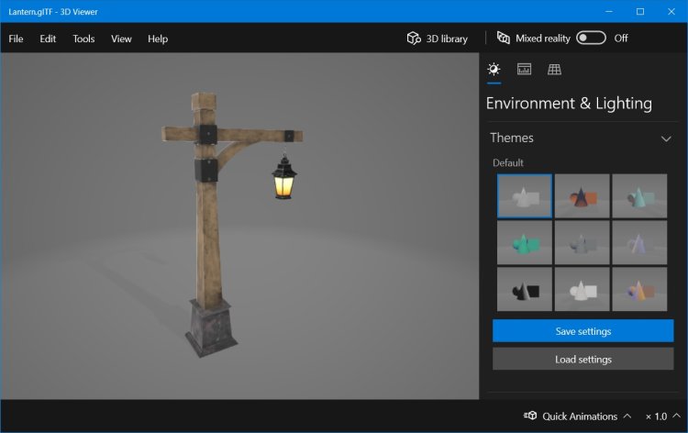The image size is (688, 433).
Task: Toggle the Mixed reality switch on
Action: tap(591, 39)
